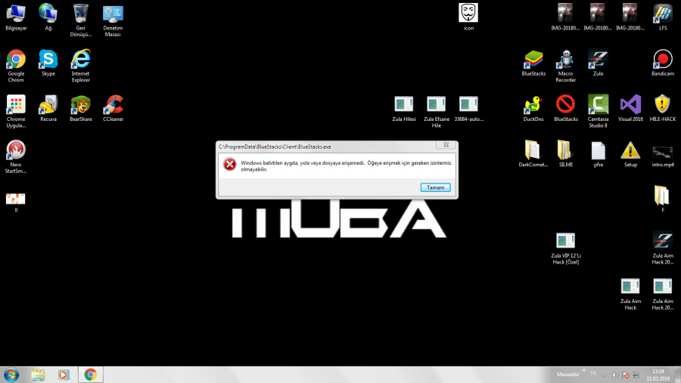Select the LFS desktop shortcut
The width and height of the screenshot is (681, 383).
663,17
